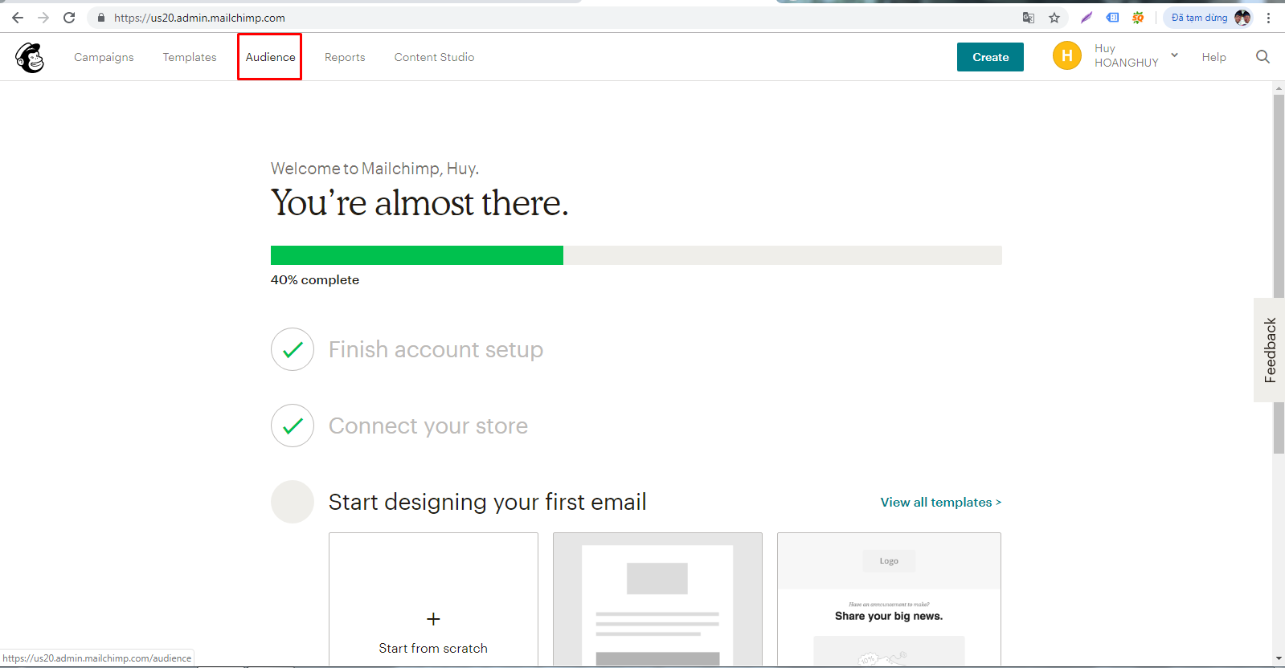Image resolution: width=1285 pixels, height=668 pixels.
Task: Click the browser forward arrow
Action: (x=43, y=18)
